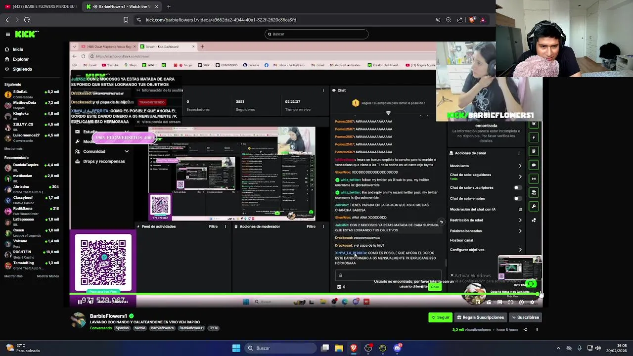
Task: Click Filtro in Feed de actividades
Action: point(213,226)
